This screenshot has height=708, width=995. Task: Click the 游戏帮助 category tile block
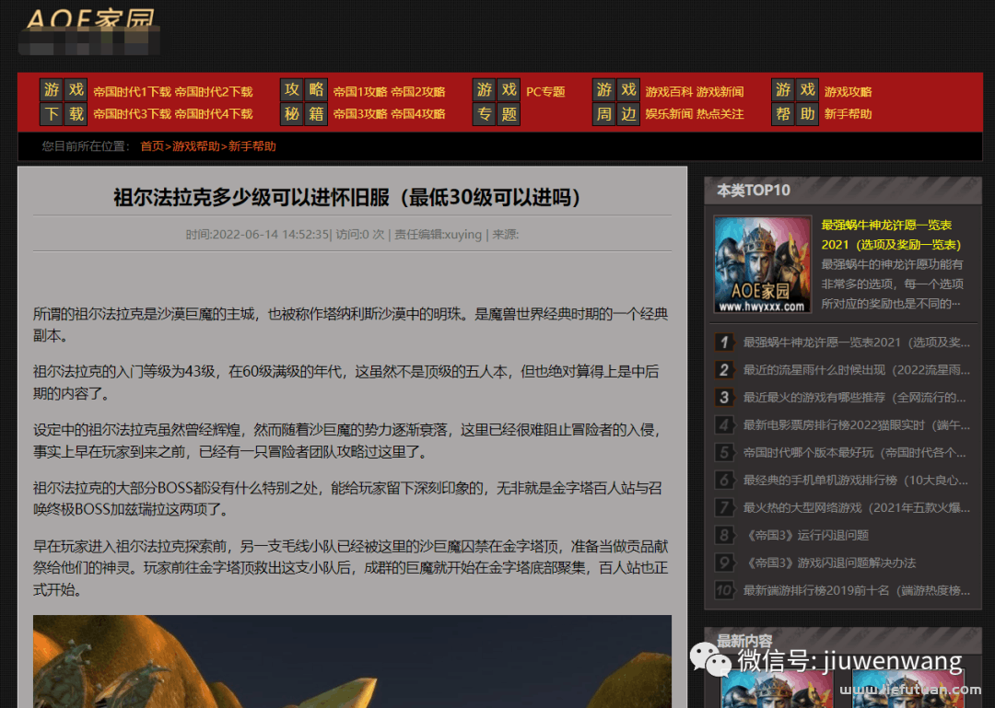point(795,102)
